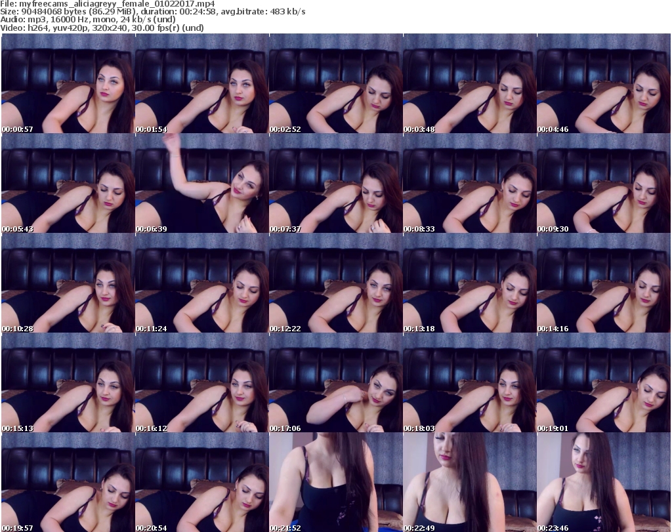
Task: Select the thumbnail stamped 00:03:48
Action: coord(470,83)
